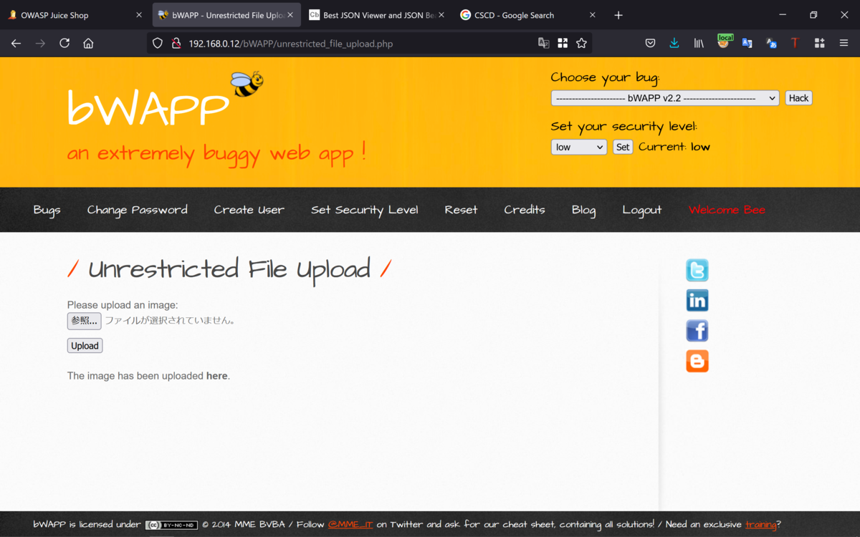Screen dimensions: 860x537
Task: Click the Hack button
Action: (798, 98)
